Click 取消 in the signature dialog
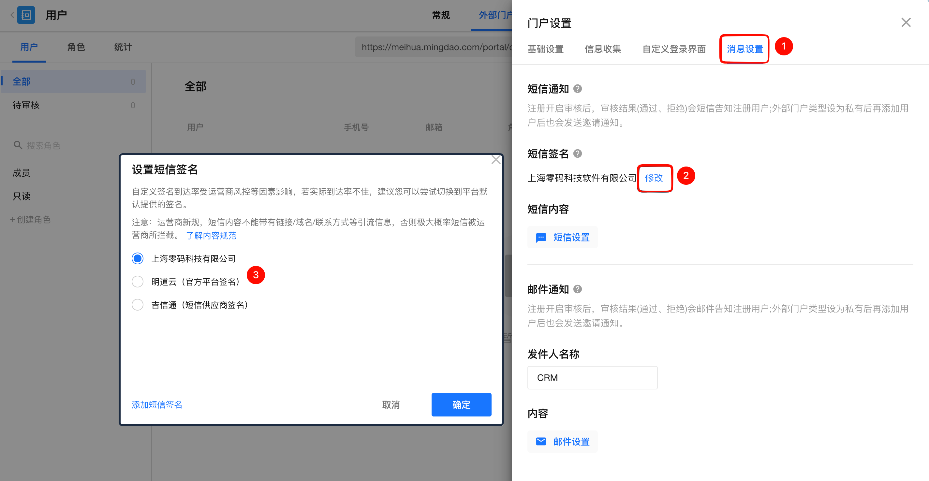929x481 pixels. coord(391,404)
